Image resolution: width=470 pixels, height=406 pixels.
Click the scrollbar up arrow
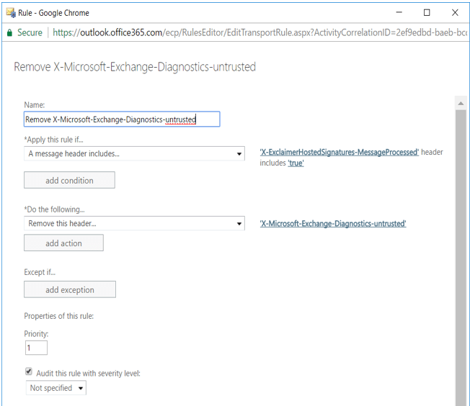click(x=461, y=104)
